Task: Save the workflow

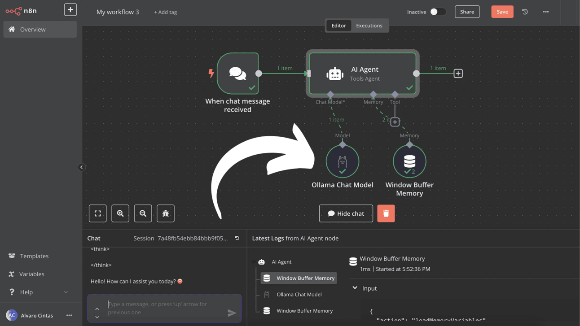Action: [502, 12]
